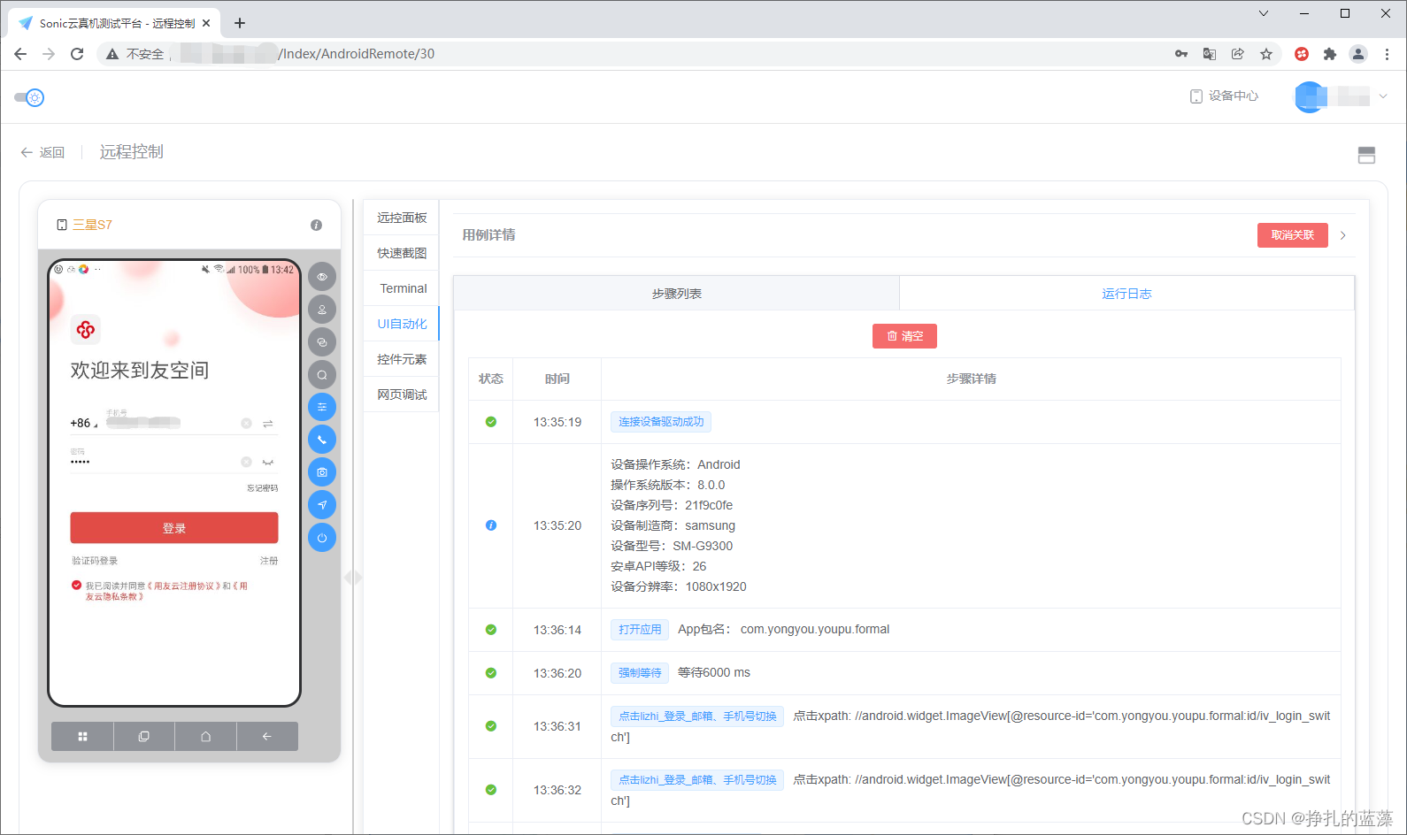1407x835 pixels.
Task: Open the 控件元素 tab
Action: coord(402,359)
